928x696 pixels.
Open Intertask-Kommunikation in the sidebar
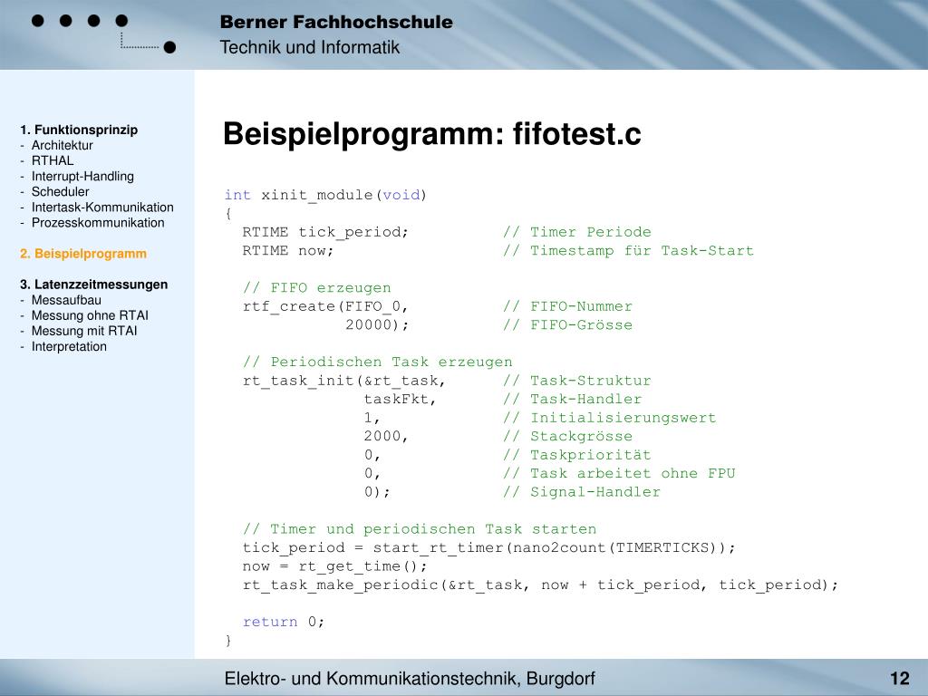101,207
